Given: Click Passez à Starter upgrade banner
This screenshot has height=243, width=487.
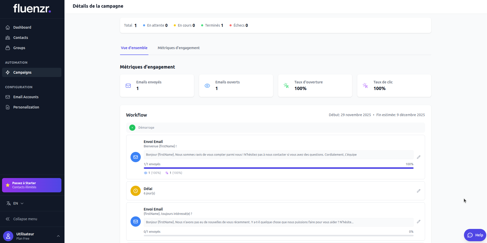Looking at the screenshot, I should pos(31,185).
